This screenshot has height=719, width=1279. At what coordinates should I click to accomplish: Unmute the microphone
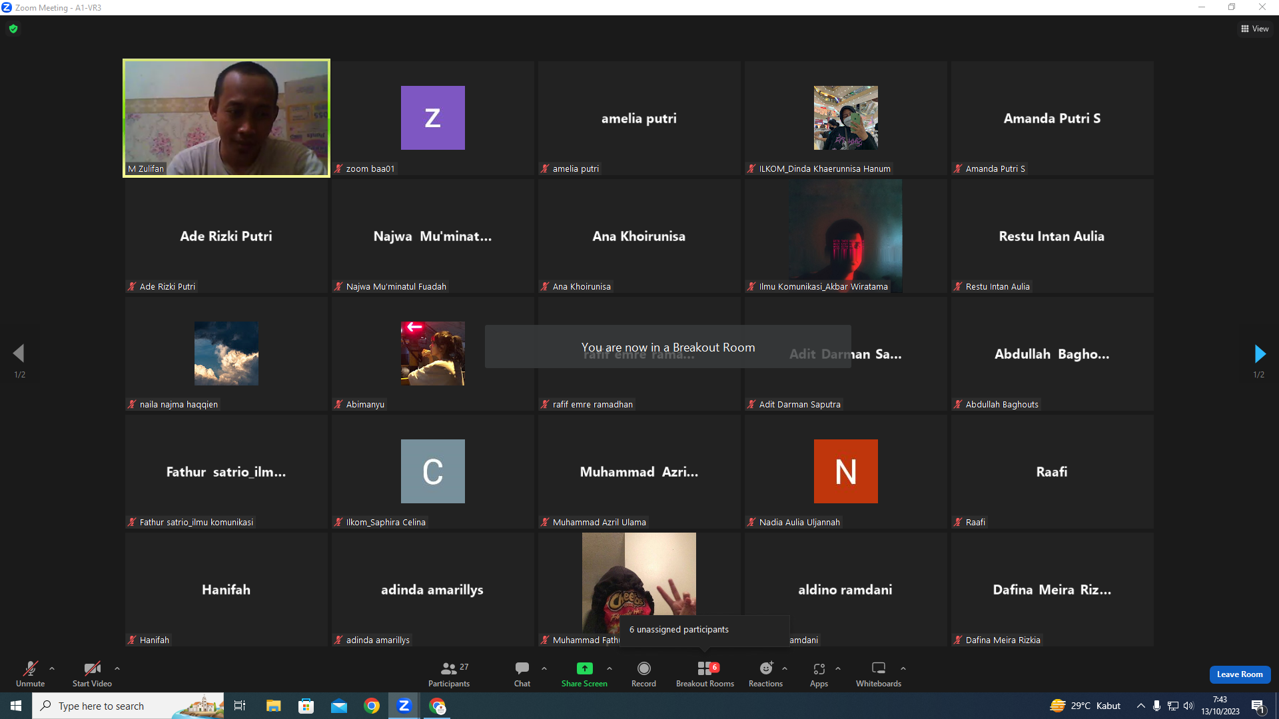click(31, 674)
